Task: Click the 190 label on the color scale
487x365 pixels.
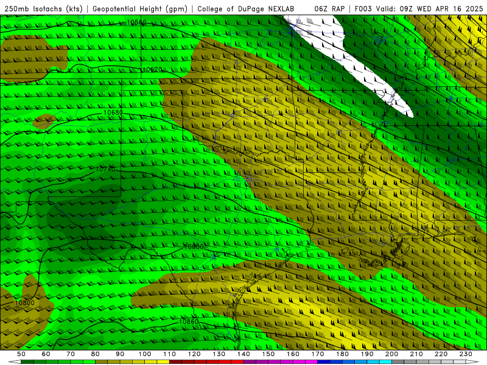Action: [367, 354]
